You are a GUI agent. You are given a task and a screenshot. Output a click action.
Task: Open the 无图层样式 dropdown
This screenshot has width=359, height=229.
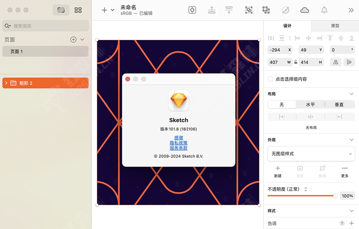click(311, 154)
